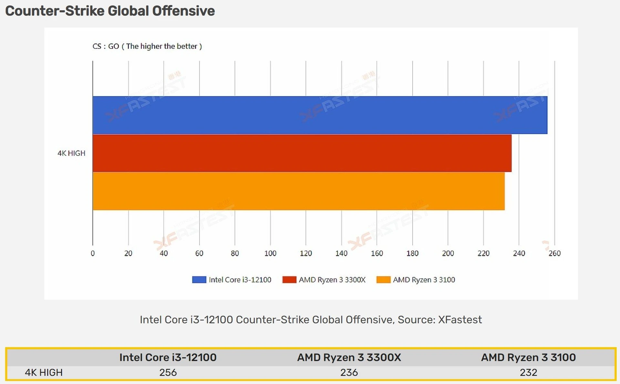Screen dimensions: 620x384
Task: Click the x-axis tick label 60
Action: [x=199, y=253]
